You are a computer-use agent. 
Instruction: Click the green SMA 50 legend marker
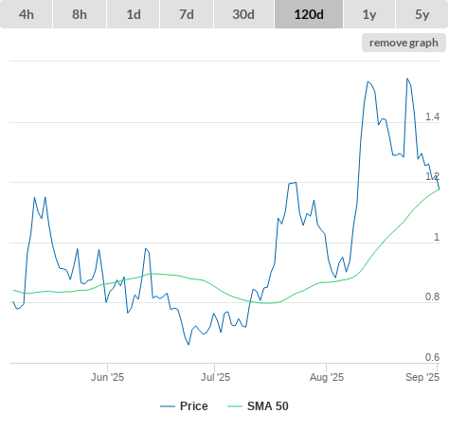pos(235,406)
